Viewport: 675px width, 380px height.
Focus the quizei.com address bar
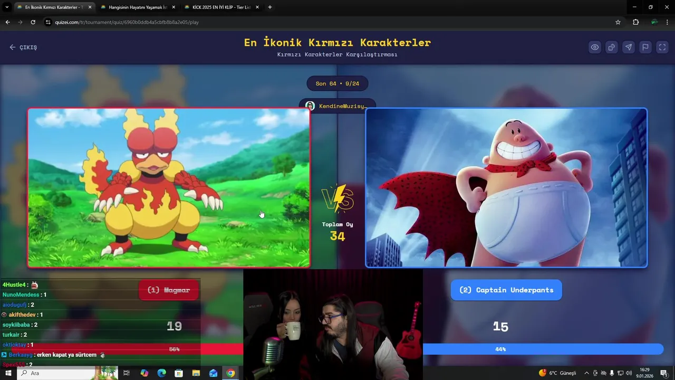(x=327, y=22)
